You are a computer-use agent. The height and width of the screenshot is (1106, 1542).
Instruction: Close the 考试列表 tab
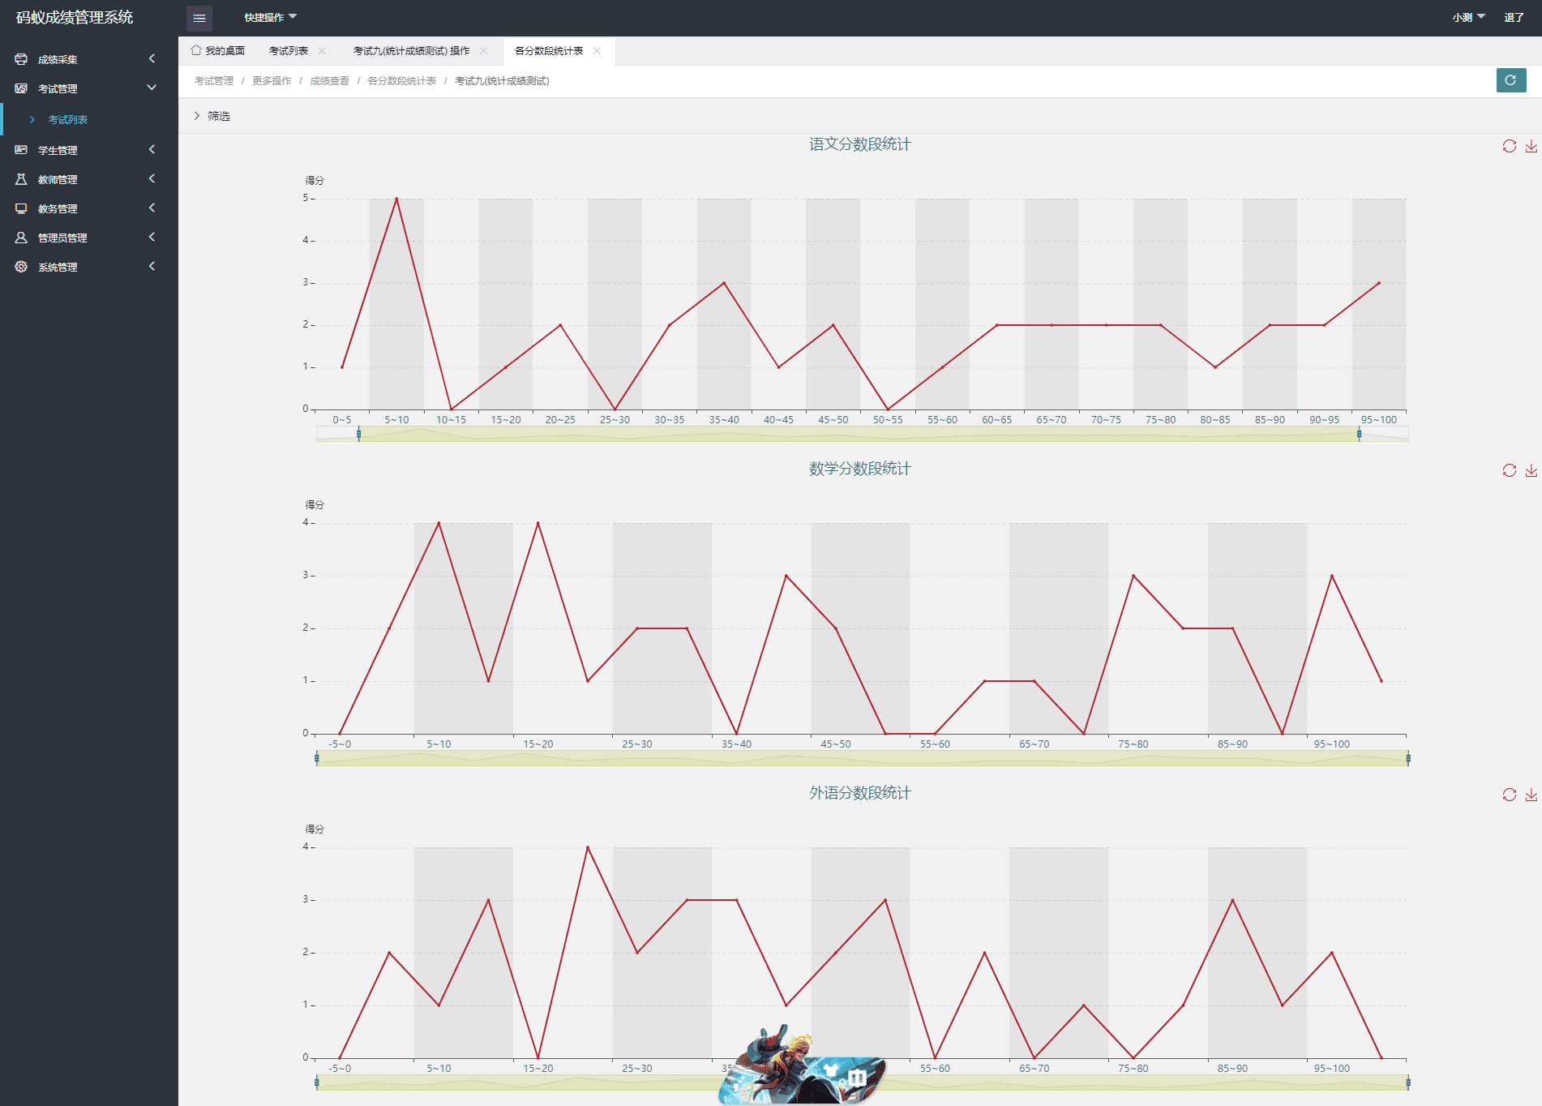322,50
